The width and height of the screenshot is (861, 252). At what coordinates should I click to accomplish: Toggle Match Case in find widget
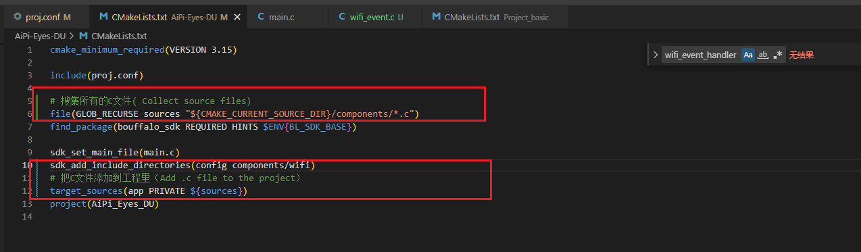click(x=748, y=55)
